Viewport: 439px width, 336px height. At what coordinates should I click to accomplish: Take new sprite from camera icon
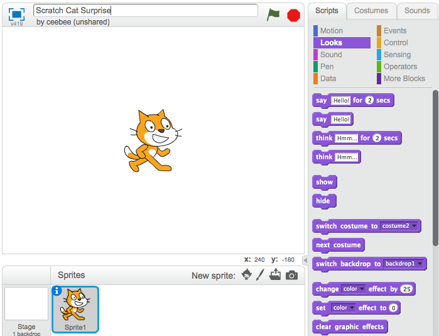coord(291,276)
